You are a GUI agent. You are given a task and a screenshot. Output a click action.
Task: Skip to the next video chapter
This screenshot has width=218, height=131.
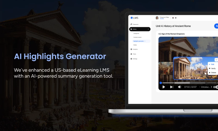pos(172,87)
